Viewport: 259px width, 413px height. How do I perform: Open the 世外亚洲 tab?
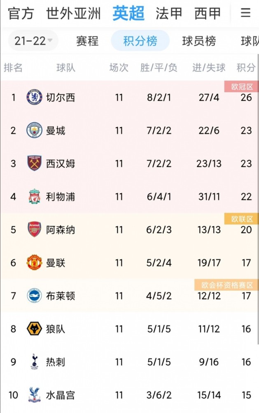click(x=74, y=14)
